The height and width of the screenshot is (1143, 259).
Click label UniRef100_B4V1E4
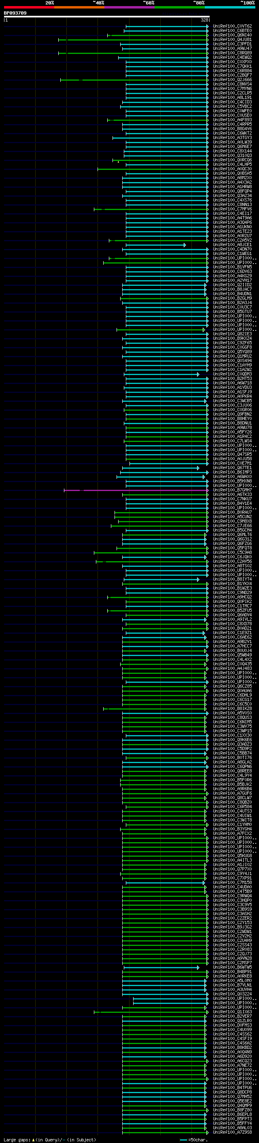click(232, 503)
